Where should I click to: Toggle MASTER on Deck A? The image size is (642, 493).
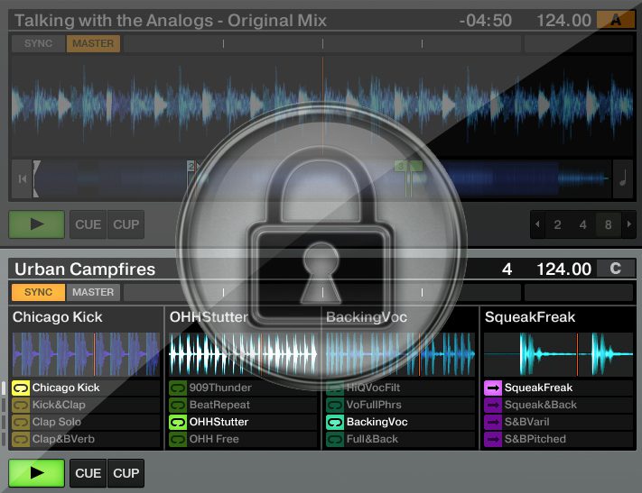point(93,43)
